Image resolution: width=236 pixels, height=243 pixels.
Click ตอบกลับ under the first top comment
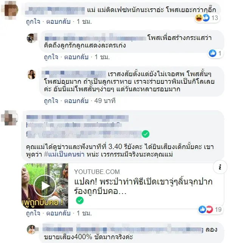pos(58,22)
